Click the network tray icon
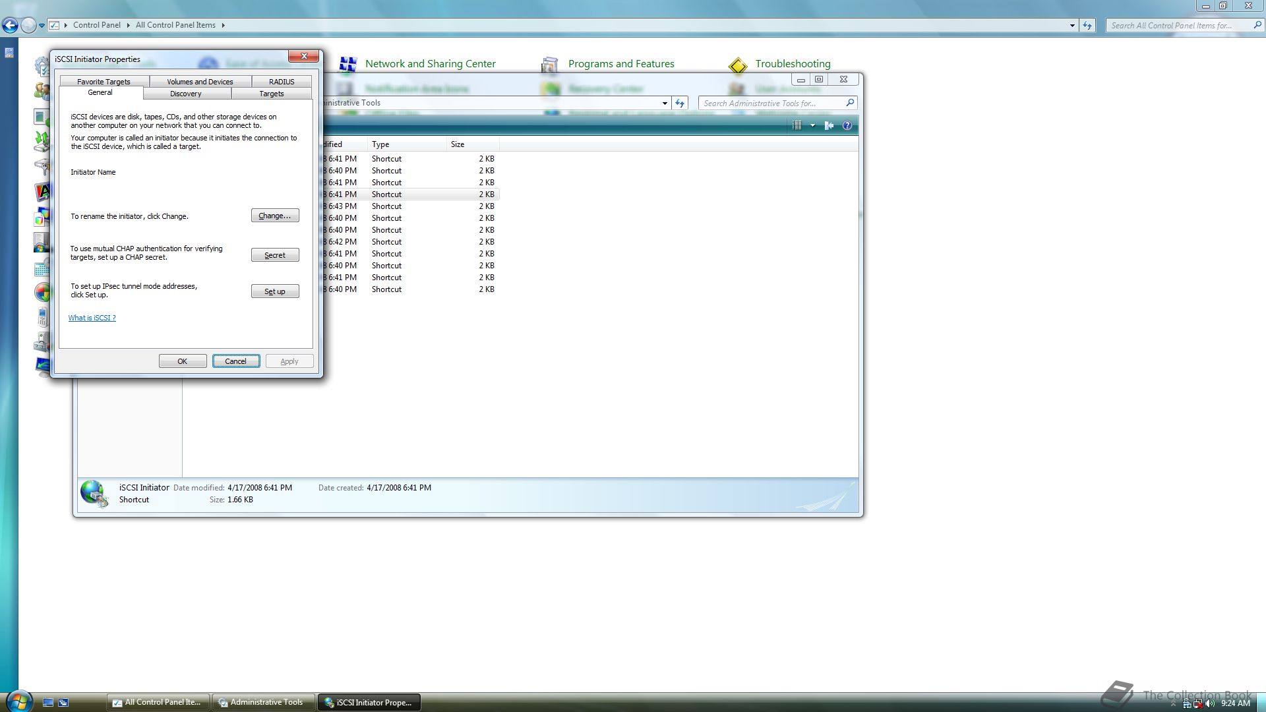Viewport: 1266px width, 712px height. pos(1198,703)
